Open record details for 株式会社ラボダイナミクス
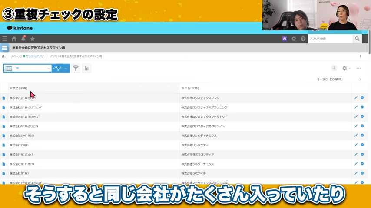371x208 pixels. [x=3, y=164]
